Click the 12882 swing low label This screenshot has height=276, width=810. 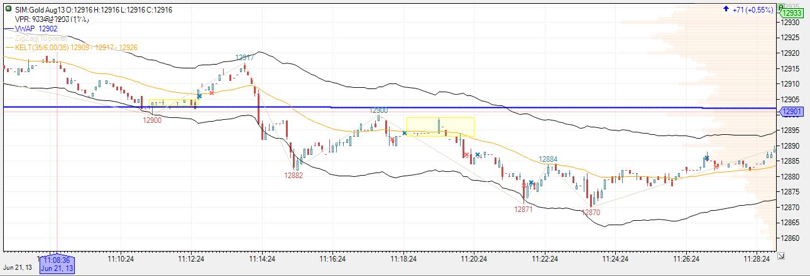[x=293, y=176]
